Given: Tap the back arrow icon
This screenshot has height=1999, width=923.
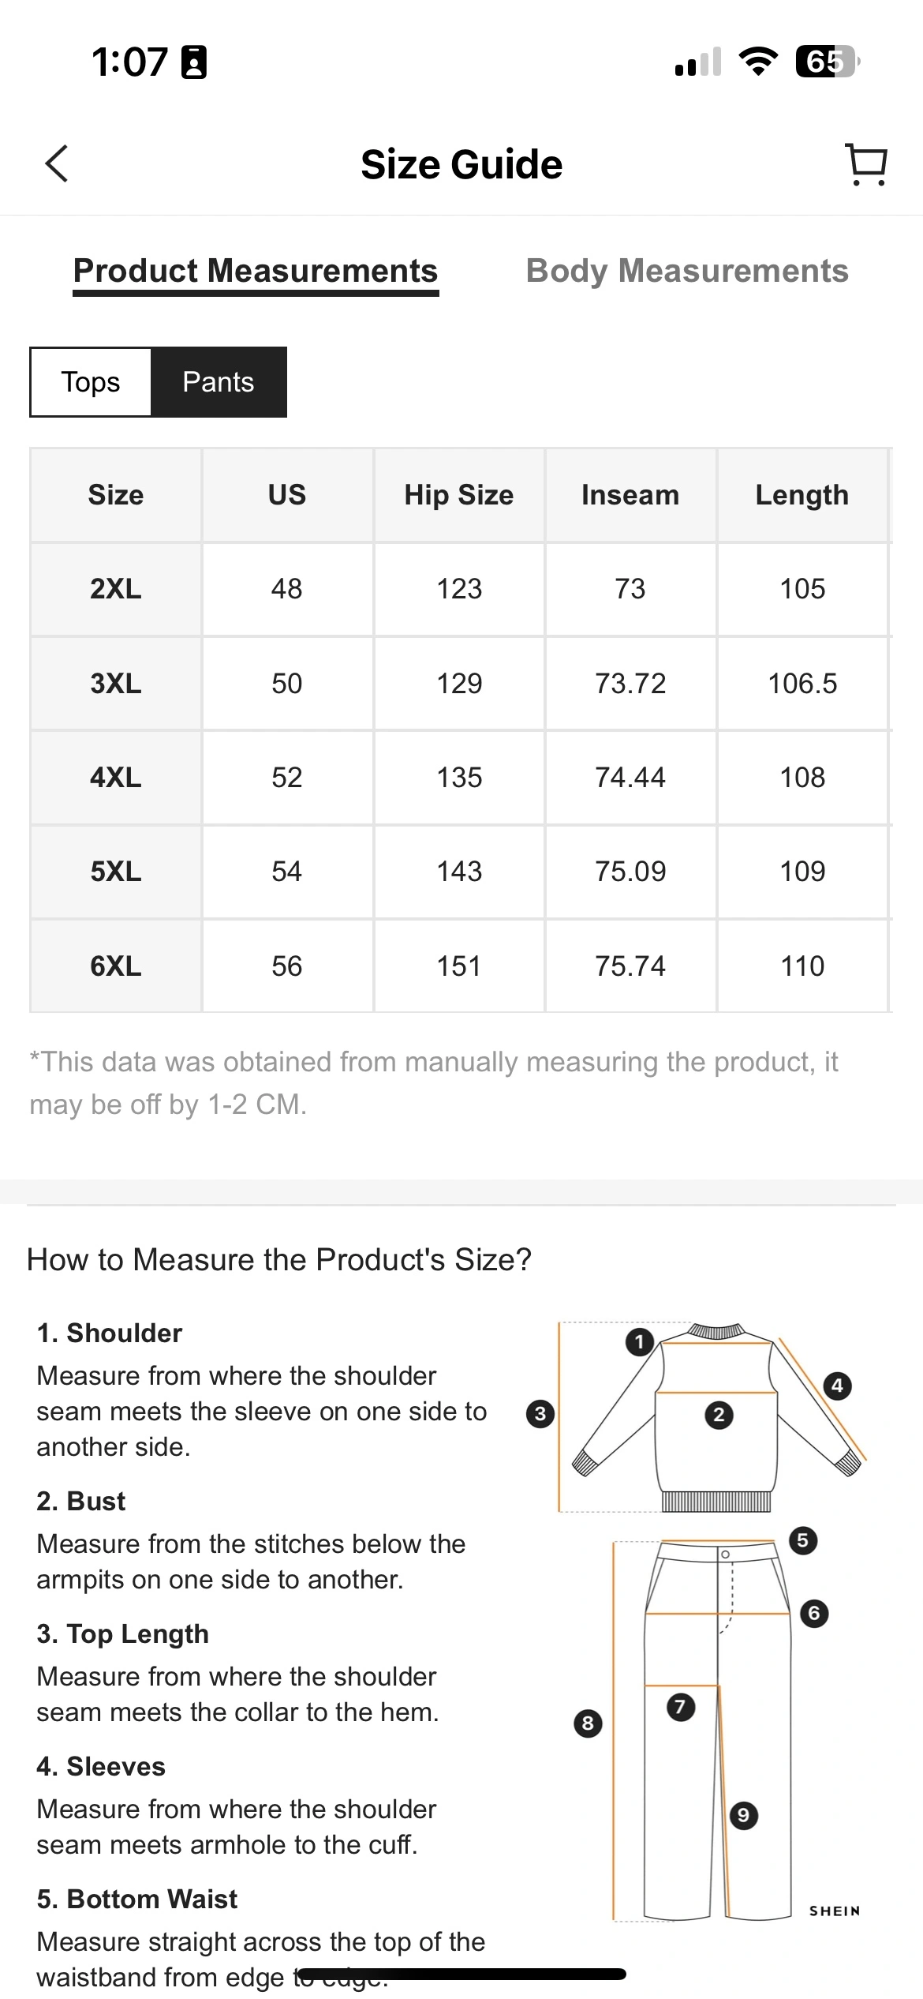Looking at the screenshot, I should pos(57,163).
